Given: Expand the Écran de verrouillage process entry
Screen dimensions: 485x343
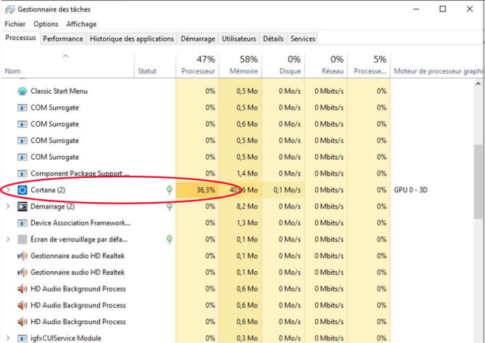Looking at the screenshot, I should [x=8, y=239].
